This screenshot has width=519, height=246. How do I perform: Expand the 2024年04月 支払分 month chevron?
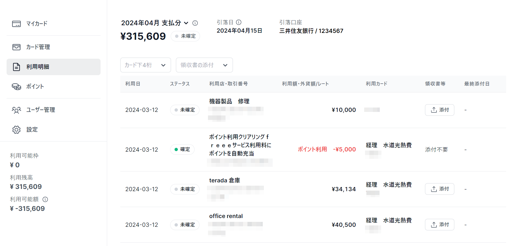(186, 23)
